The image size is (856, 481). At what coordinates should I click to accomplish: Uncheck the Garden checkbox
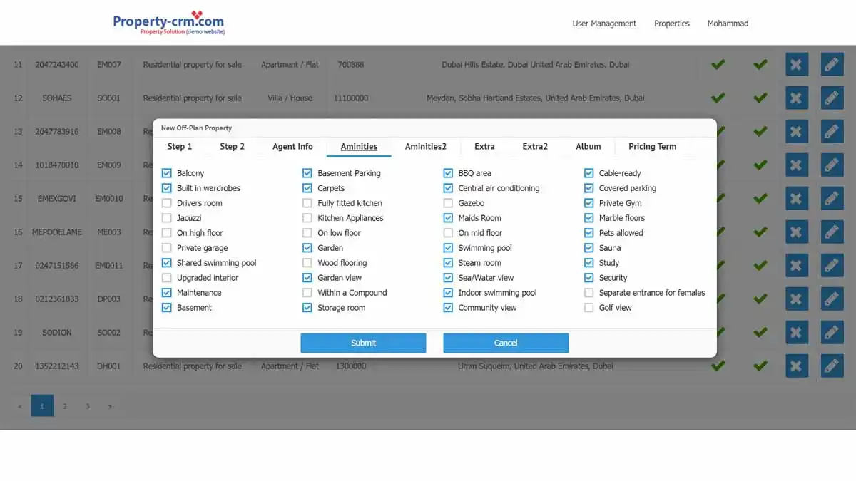307,248
